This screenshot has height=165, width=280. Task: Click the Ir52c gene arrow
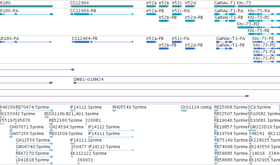[x=177, y=6]
